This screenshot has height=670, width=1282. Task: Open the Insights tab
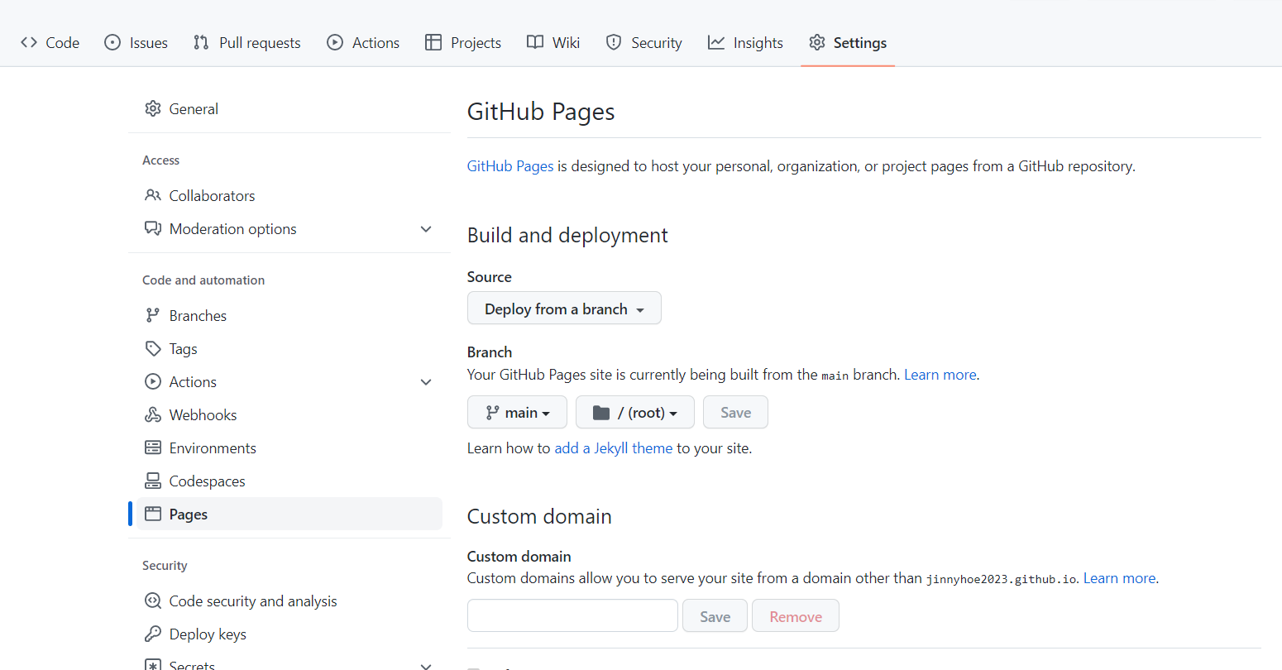745,42
